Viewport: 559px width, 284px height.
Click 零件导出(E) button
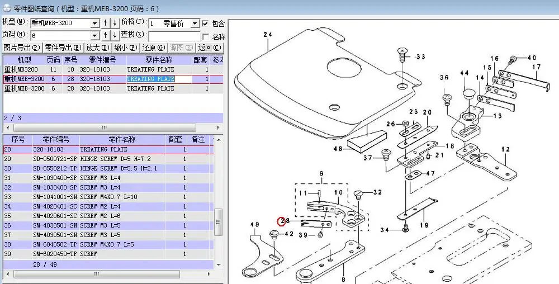click(63, 48)
